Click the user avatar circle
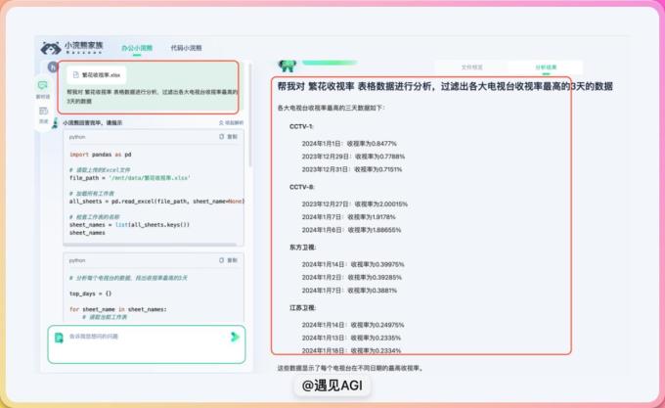665x408 pixels. [52, 67]
